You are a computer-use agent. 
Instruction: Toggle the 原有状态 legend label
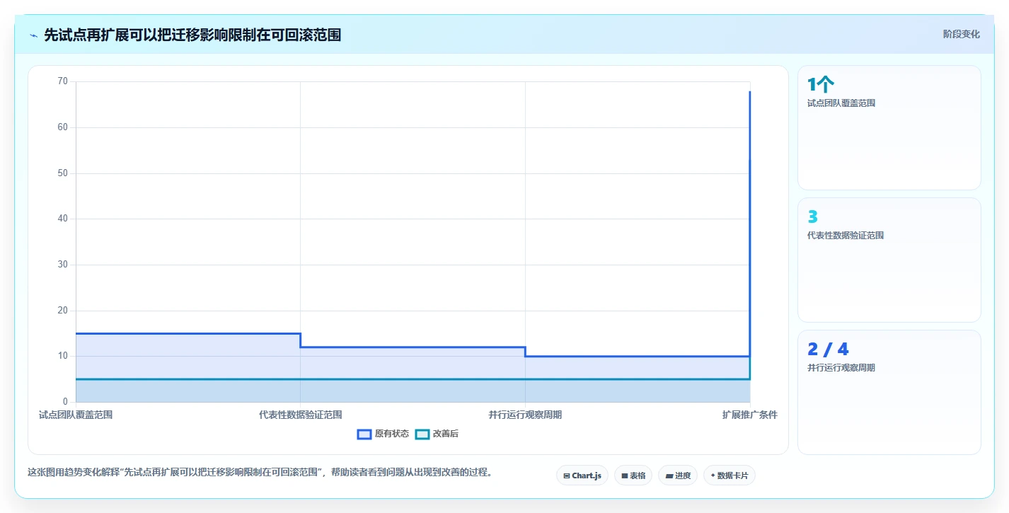click(392, 434)
